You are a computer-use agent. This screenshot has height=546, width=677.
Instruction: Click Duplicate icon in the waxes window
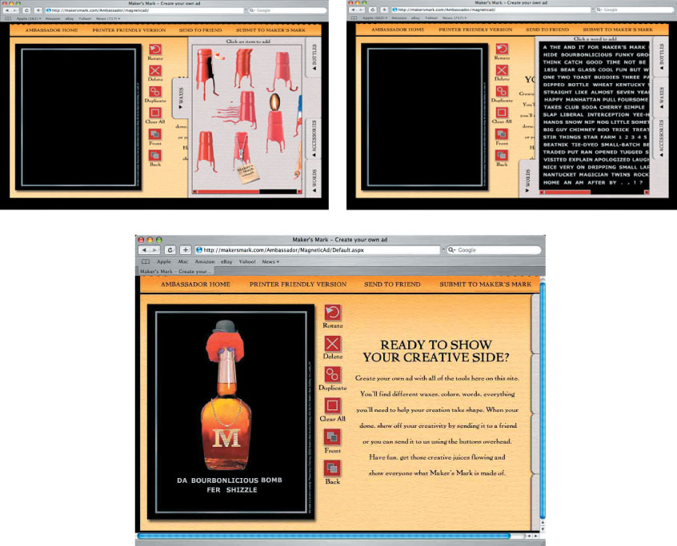click(155, 91)
